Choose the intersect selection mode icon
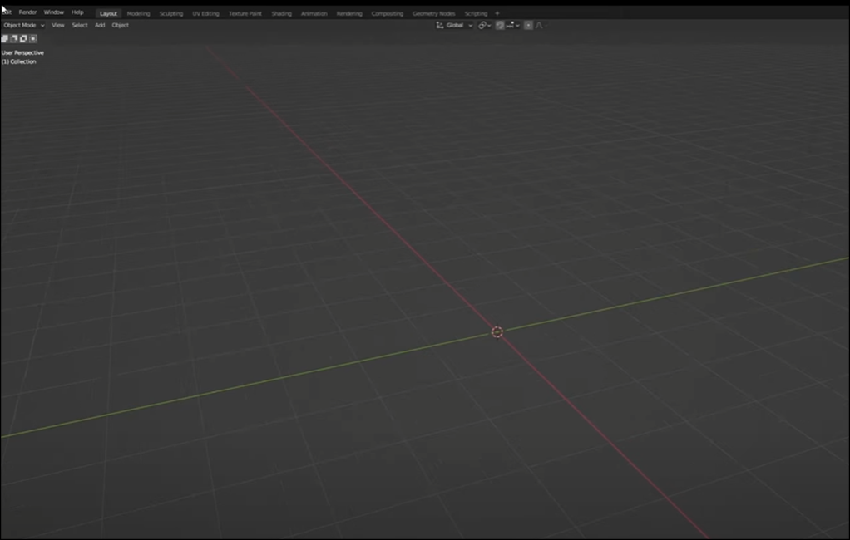Screen dimensions: 850x540 [33, 38]
